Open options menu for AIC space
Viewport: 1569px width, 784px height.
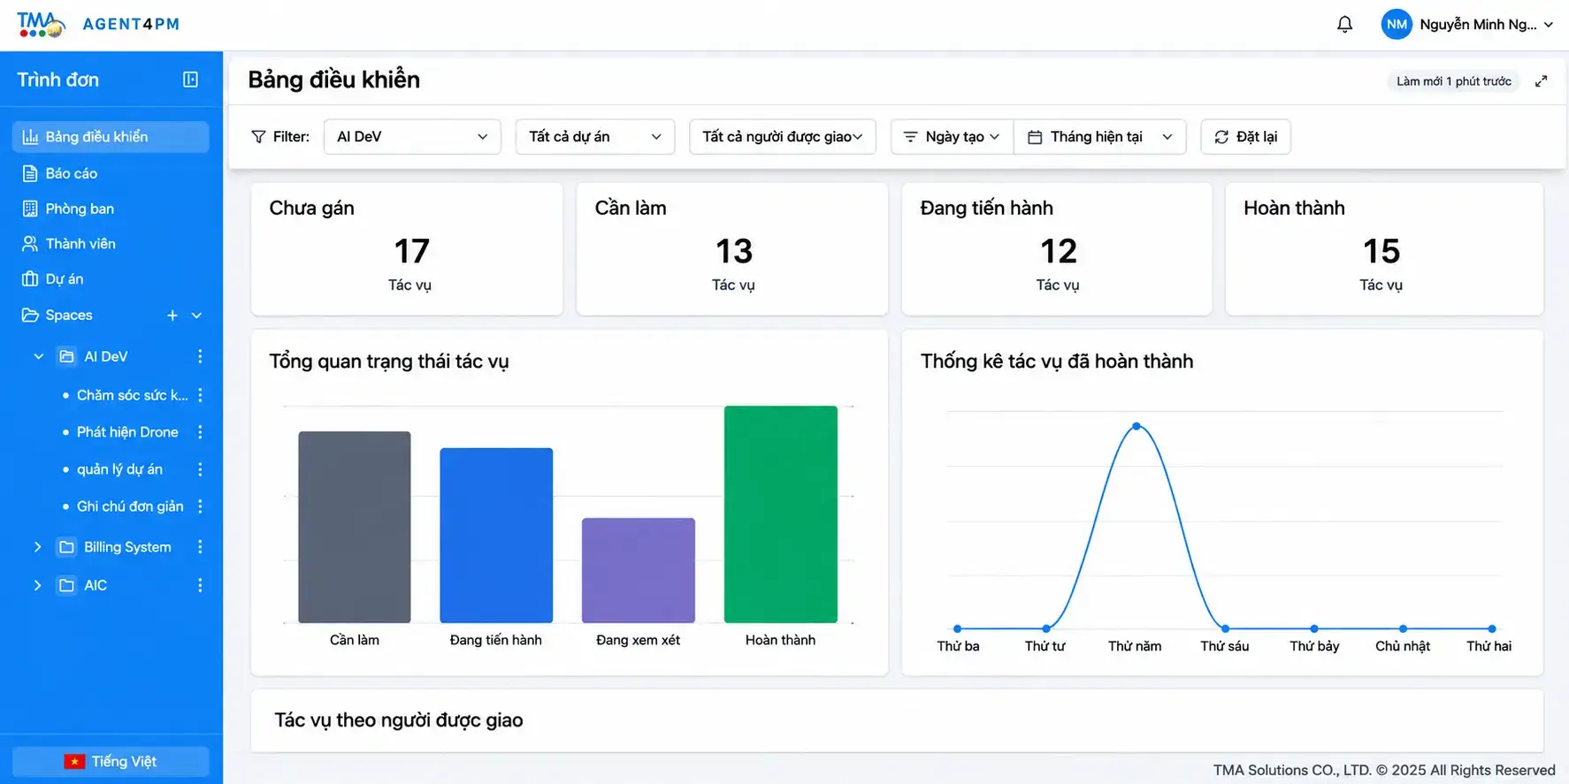click(x=200, y=585)
